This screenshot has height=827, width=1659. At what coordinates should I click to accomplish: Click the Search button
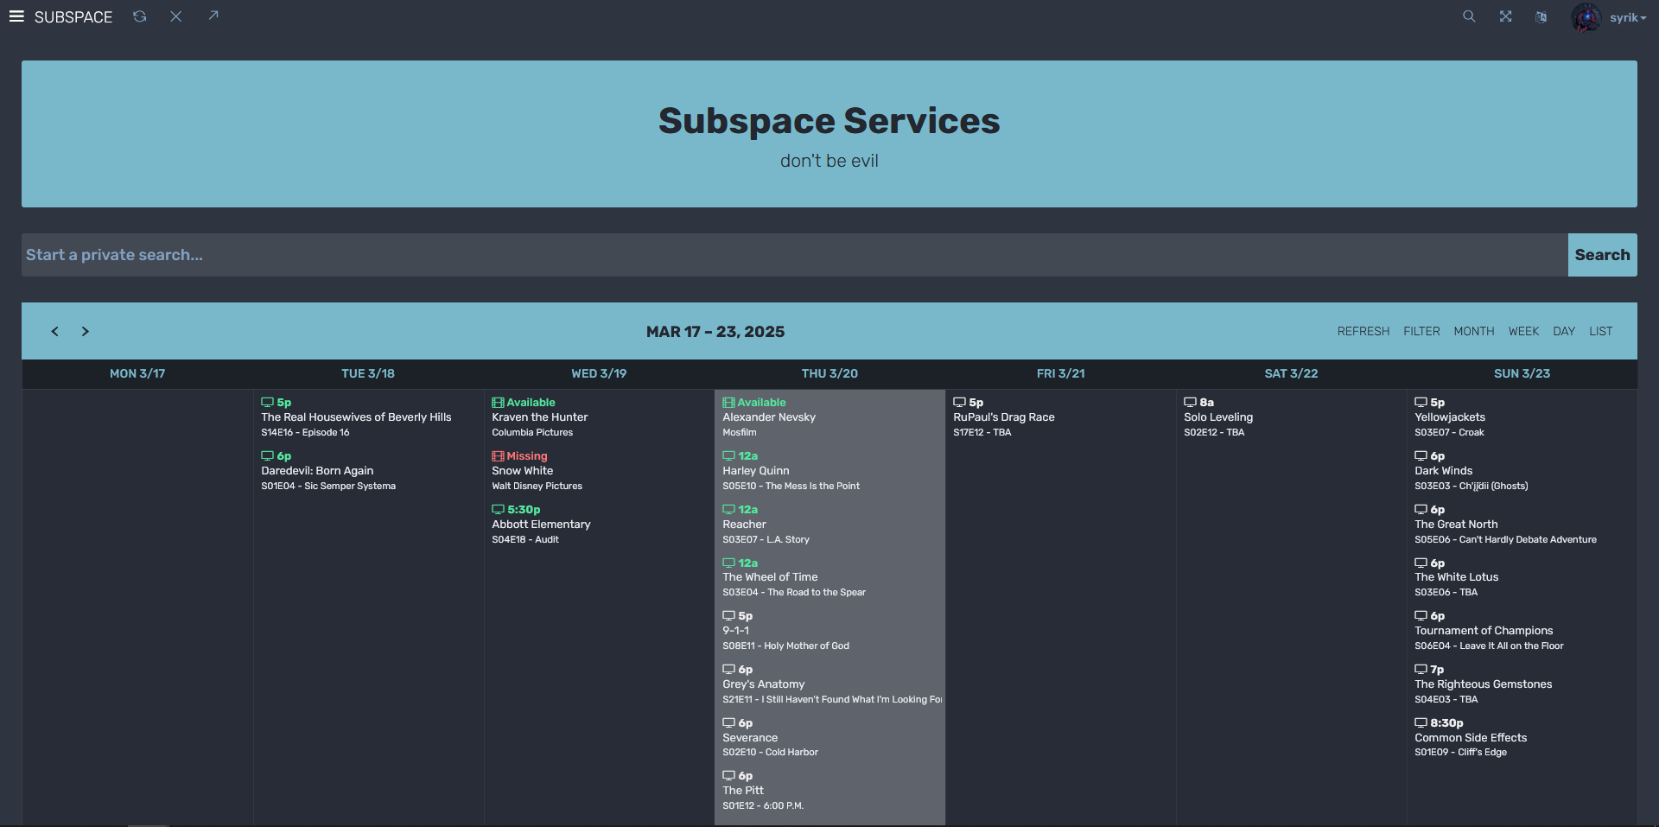click(x=1603, y=255)
